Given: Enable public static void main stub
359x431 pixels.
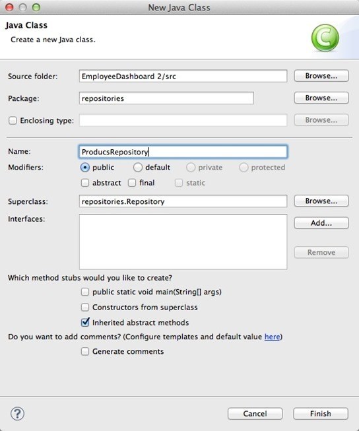Looking at the screenshot, I should coord(85,292).
